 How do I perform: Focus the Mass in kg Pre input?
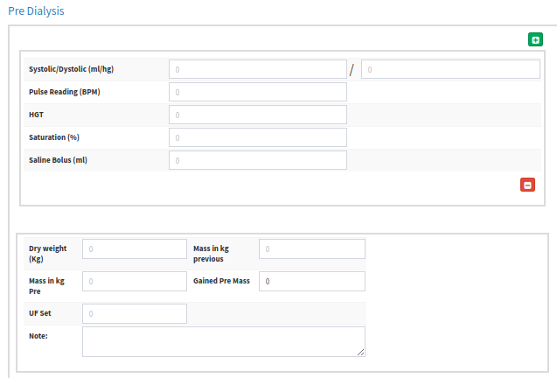click(134, 282)
